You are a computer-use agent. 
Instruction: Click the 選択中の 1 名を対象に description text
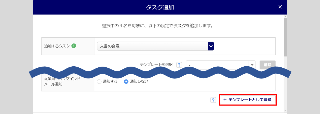[x=157, y=26]
